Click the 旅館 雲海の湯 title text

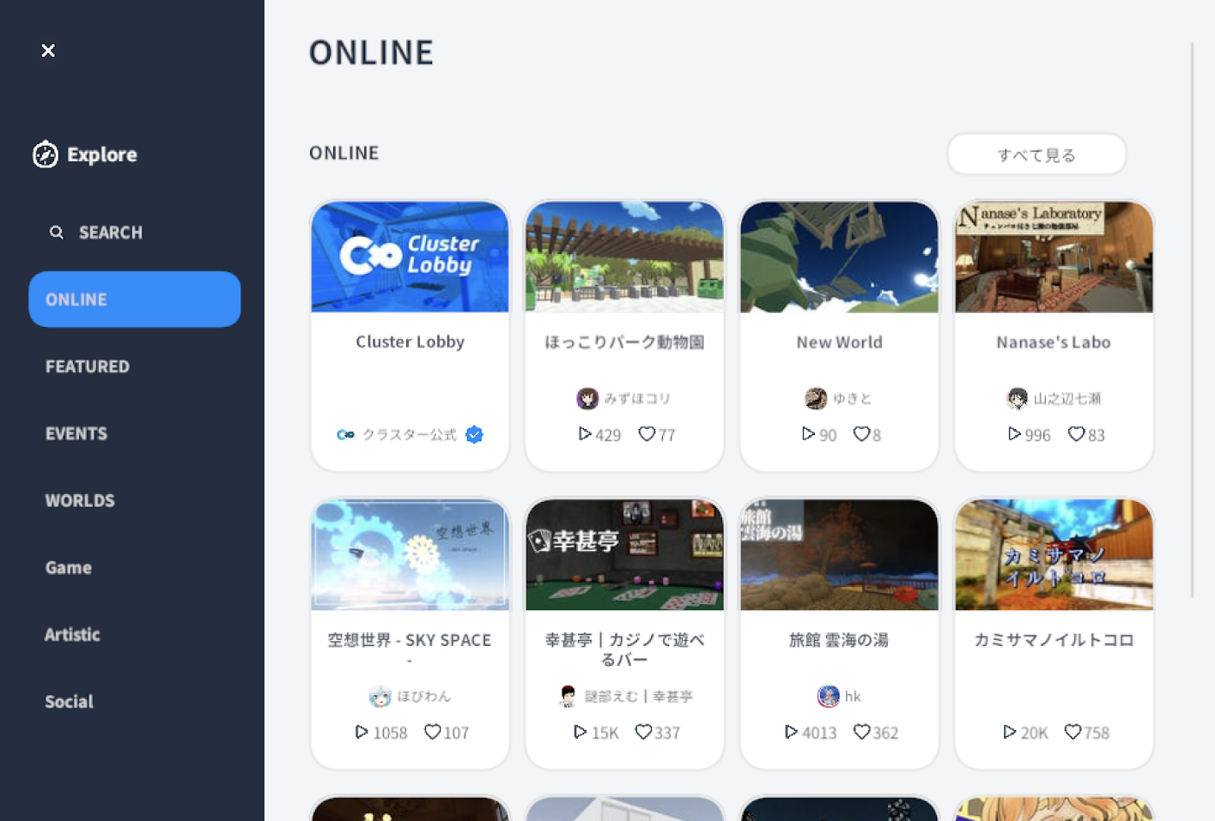click(x=839, y=640)
